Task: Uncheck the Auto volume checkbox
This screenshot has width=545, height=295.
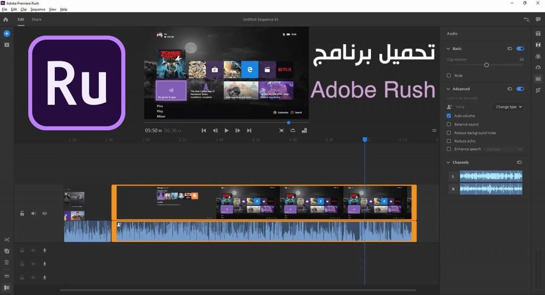Action: coord(449,115)
